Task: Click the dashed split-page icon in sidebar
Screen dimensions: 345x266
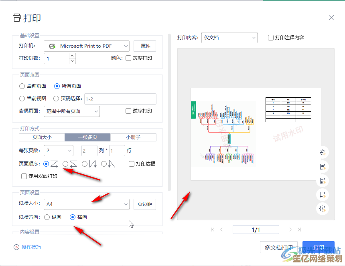Action: pos(323,208)
